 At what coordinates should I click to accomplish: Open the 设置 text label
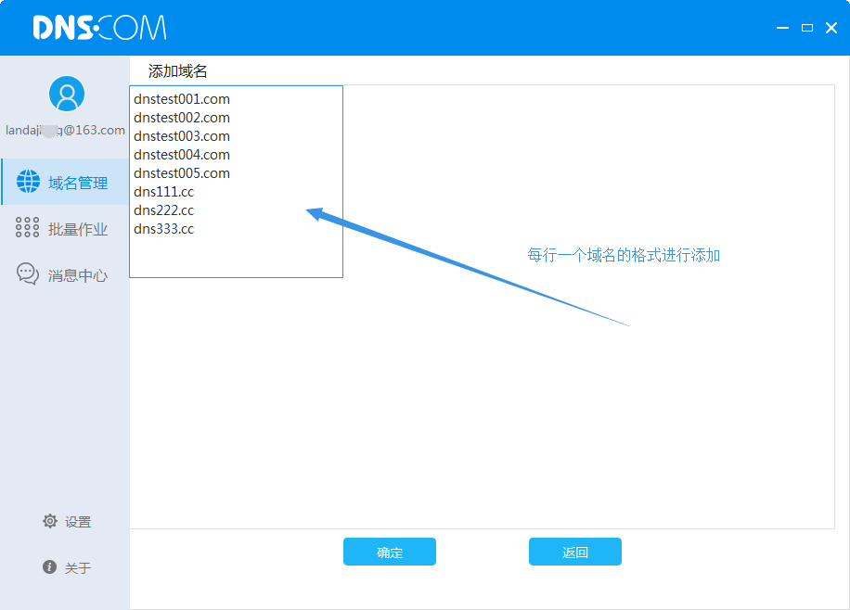pyautogui.click(x=78, y=522)
